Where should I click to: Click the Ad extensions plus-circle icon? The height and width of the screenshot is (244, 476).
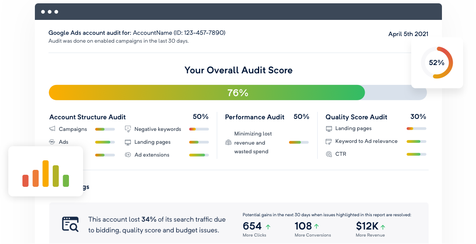click(x=128, y=155)
